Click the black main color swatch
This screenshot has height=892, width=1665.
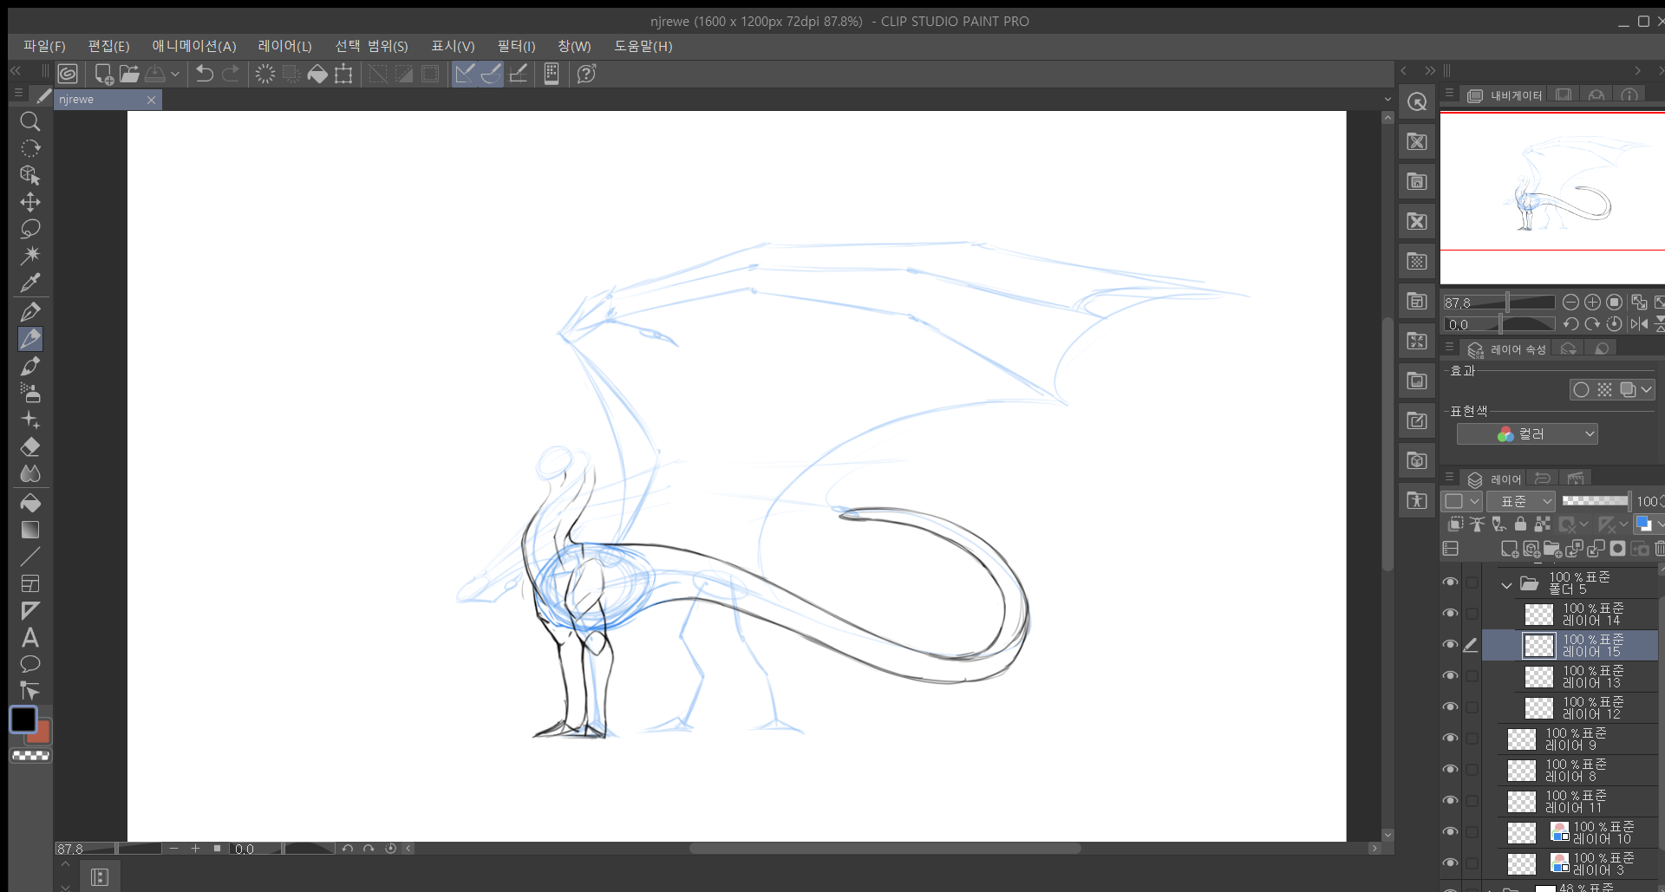(23, 719)
